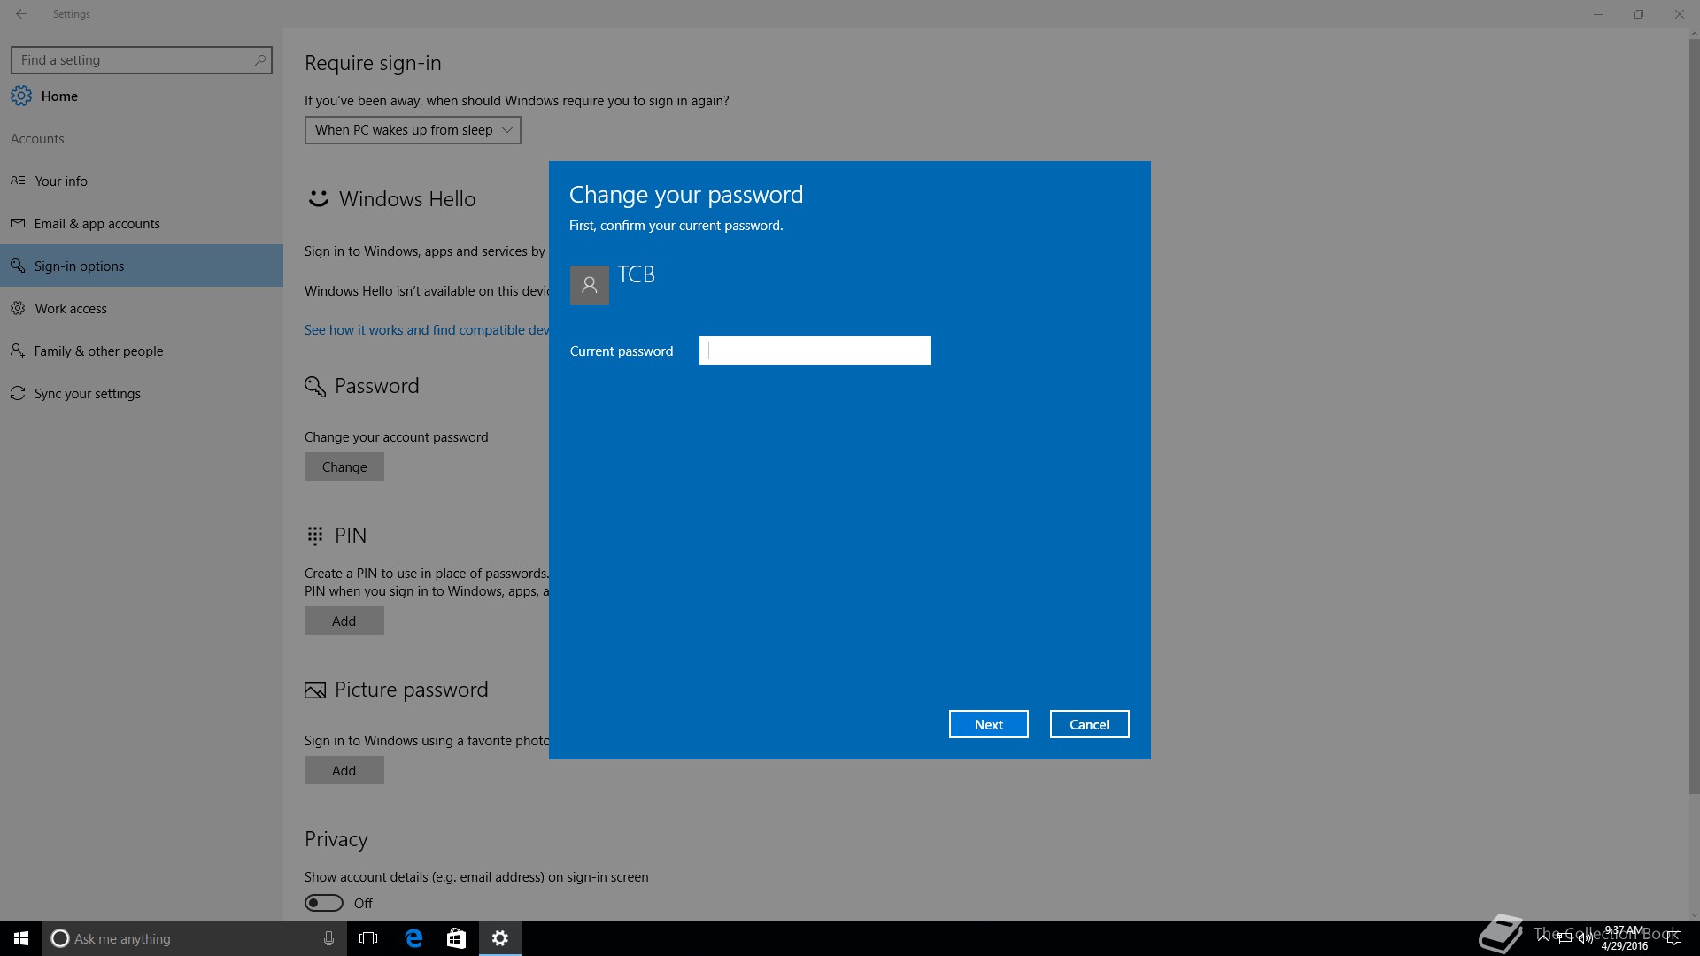Click Add under Picture password

click(x=344, y=770)
